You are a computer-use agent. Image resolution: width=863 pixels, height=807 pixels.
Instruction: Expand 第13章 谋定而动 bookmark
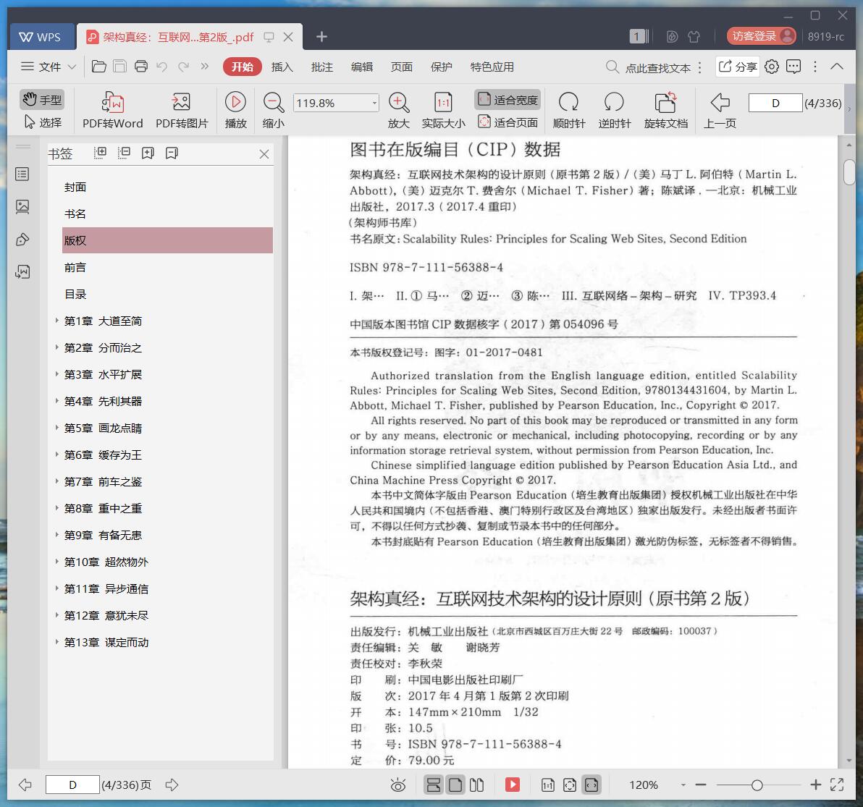(56, 642)
